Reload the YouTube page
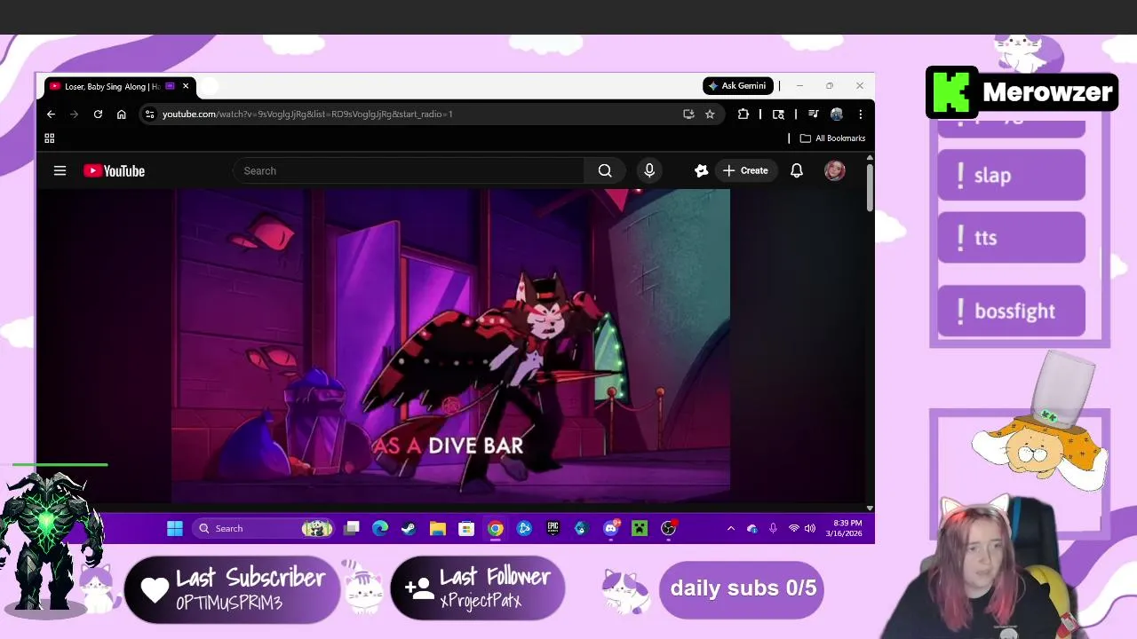Viewport: 1137px width, 639px height. (x=98, y=114)
